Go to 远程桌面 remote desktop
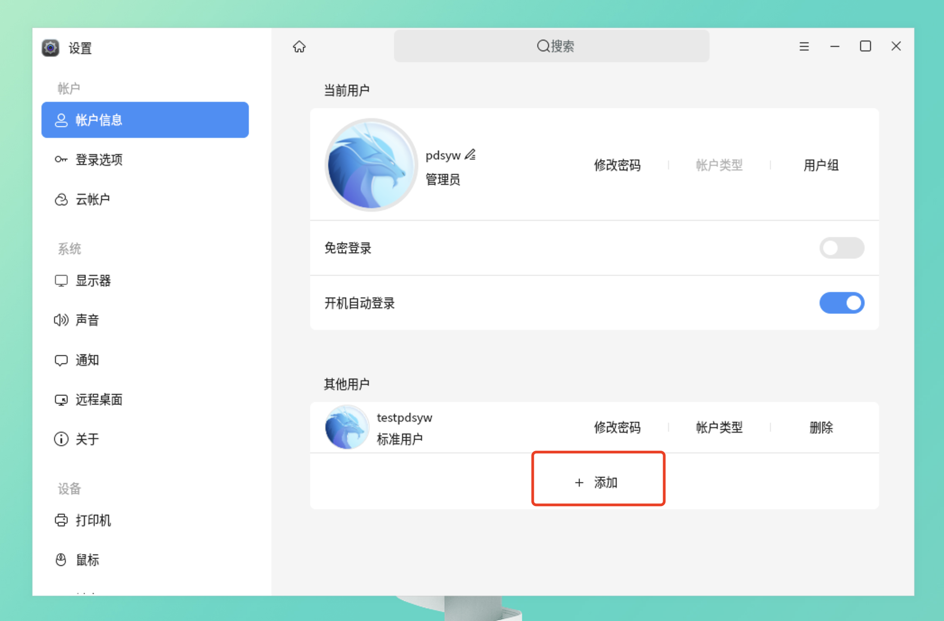The image size is (944, 621). tap(99, 400)
